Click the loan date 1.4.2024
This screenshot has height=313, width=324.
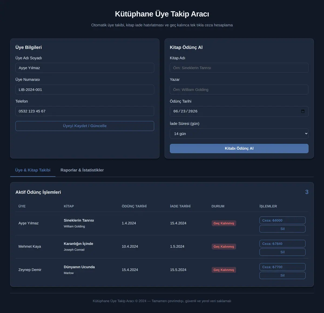pyautogui.click(x=129, y=223)
